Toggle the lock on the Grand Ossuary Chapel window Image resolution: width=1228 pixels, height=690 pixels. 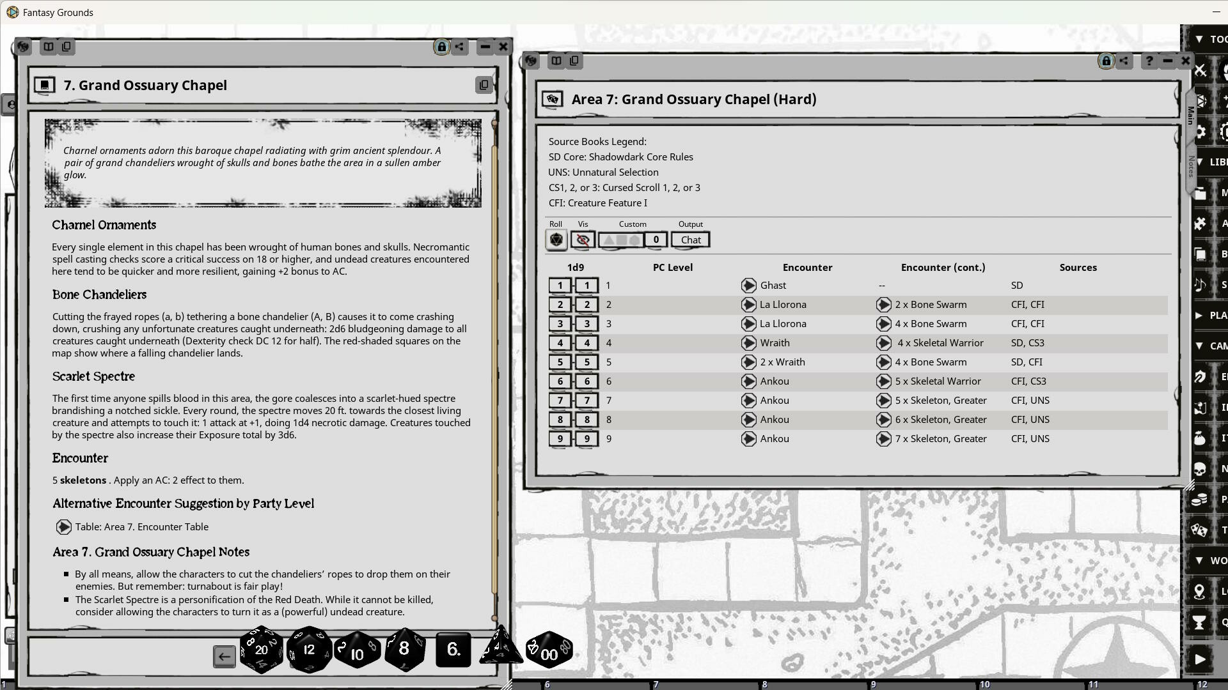tap(441, 47)
